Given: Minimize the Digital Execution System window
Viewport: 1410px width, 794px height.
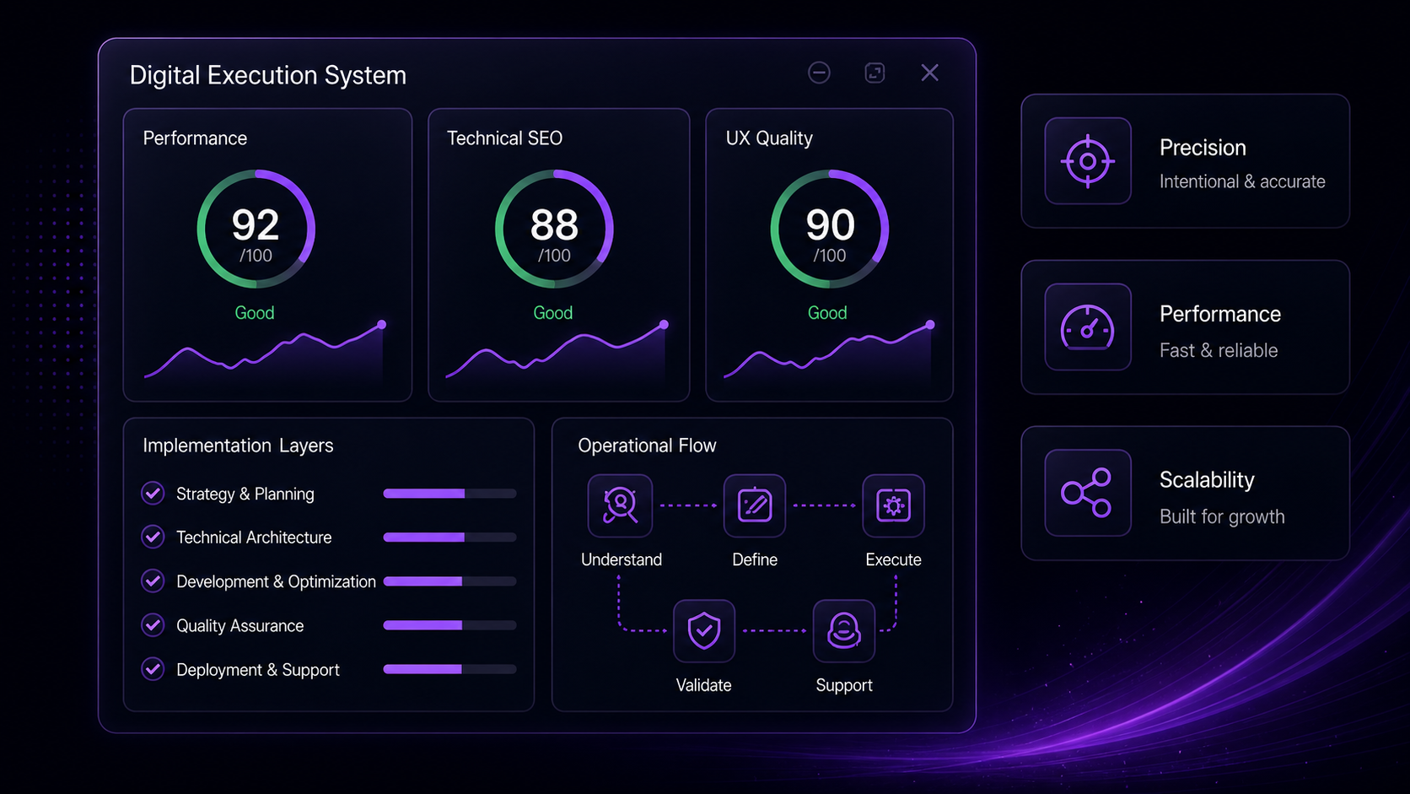Looking at the screenshot, I should click(819, 73).
